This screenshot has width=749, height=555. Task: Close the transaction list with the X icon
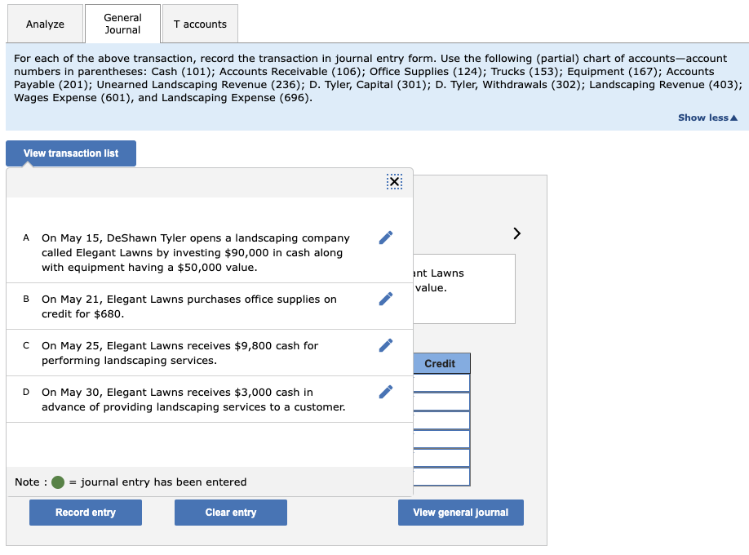395,182
